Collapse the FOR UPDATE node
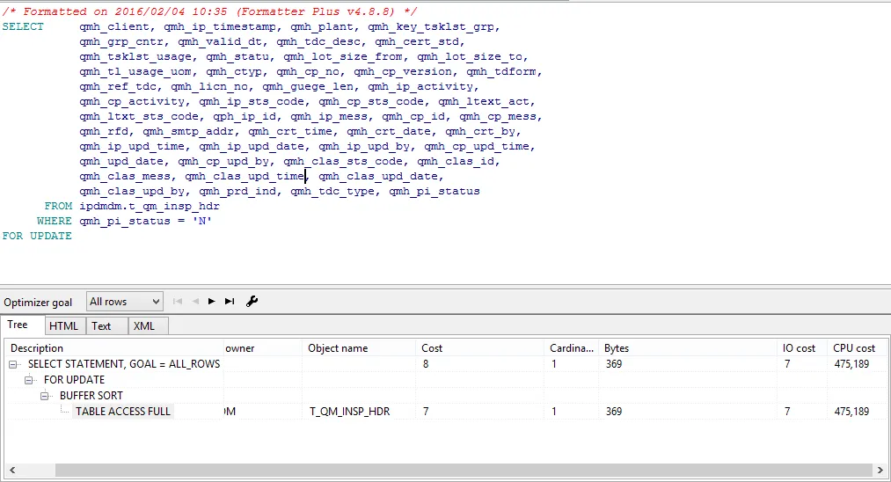This screenshot has height=482, width=891. [x=29, y=380]
